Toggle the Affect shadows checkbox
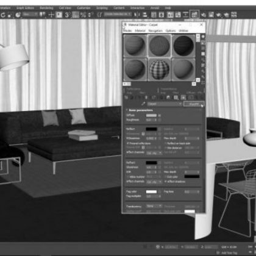The image size is (256, 256). tap(166, 182)
